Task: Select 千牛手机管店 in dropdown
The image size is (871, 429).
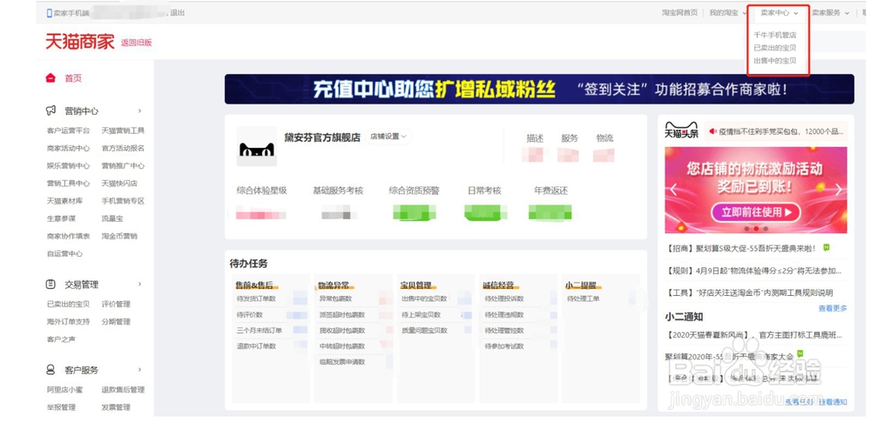Action: point(775,35)
